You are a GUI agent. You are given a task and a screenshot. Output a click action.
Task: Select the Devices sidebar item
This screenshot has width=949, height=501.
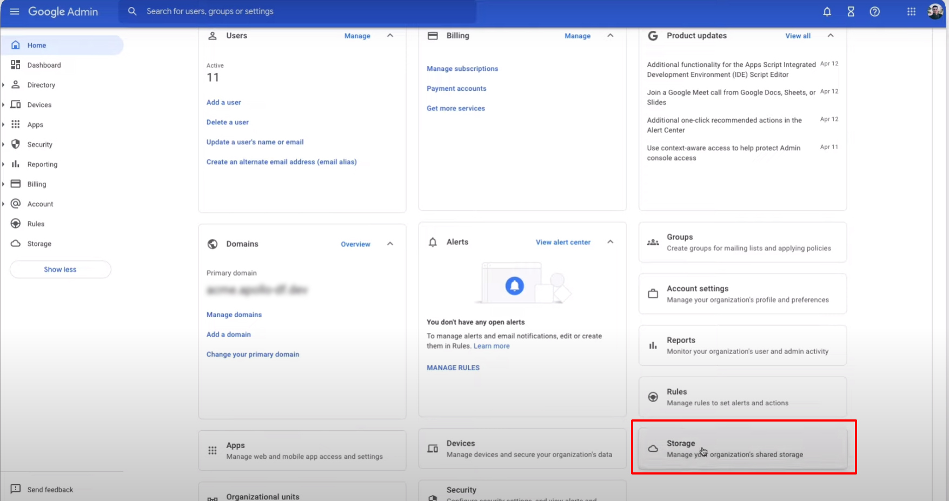[39, 104]
